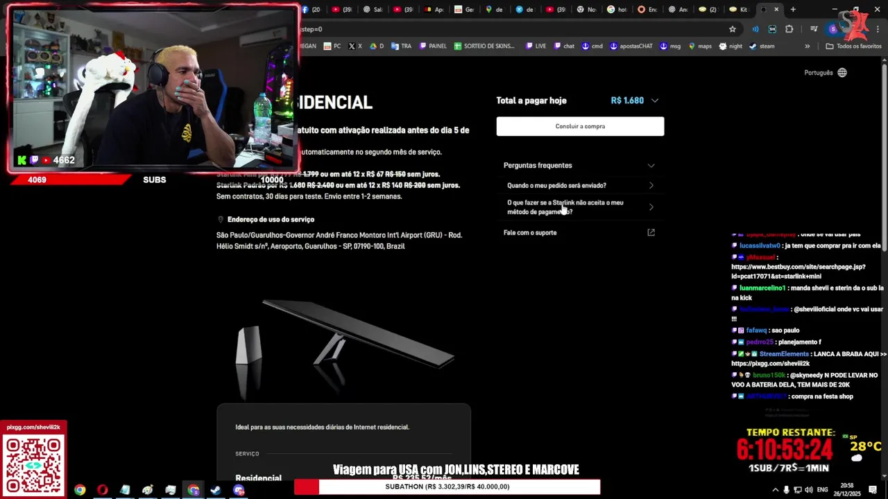Open the purple notification-badge taskbar app
888x499 pixels.
pos(239,491)
